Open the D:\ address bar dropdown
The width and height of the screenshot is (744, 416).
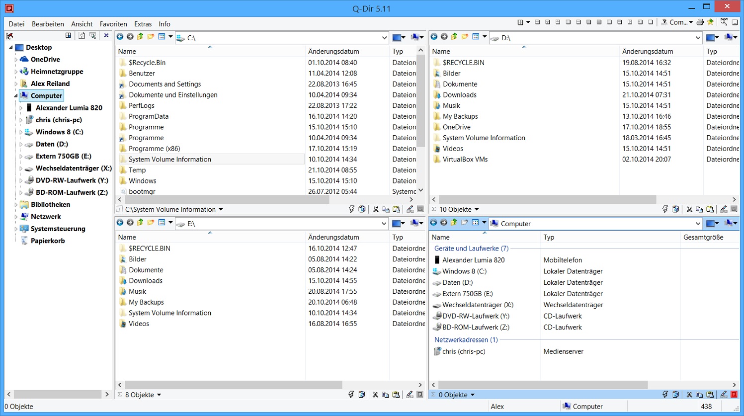(698, 38)
